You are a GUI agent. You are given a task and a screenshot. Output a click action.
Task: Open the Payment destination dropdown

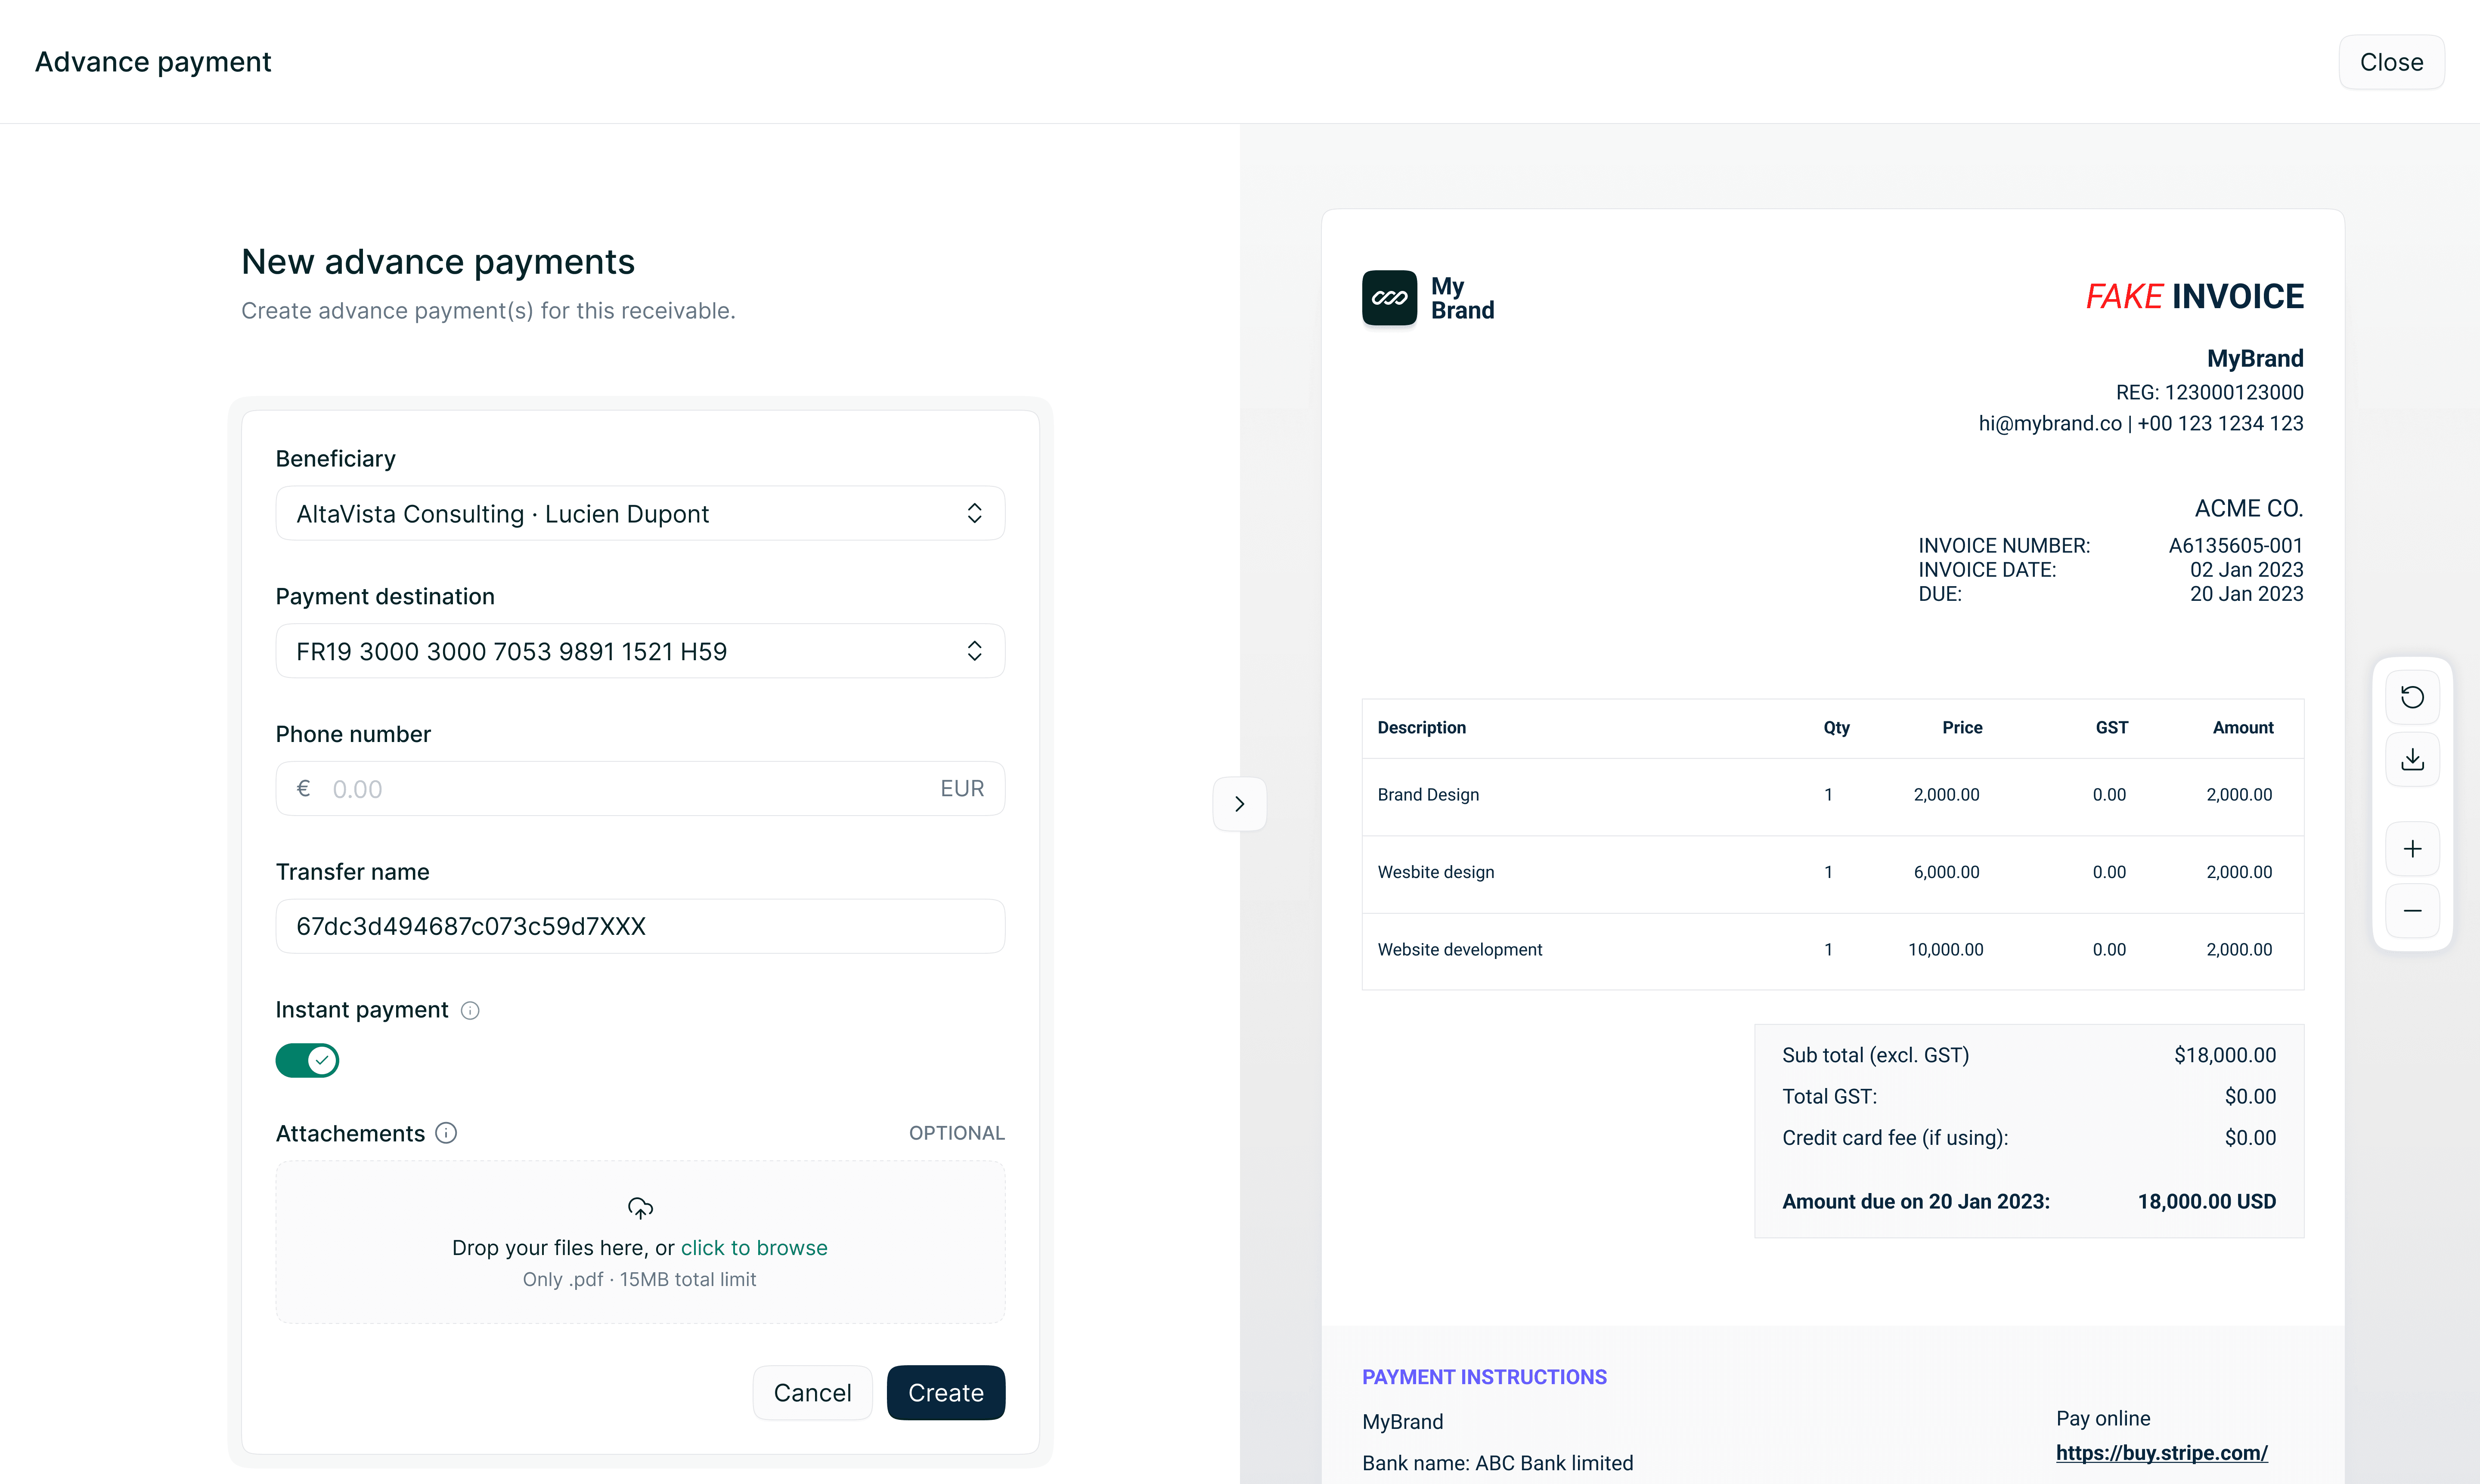click(x=640, y=651)
